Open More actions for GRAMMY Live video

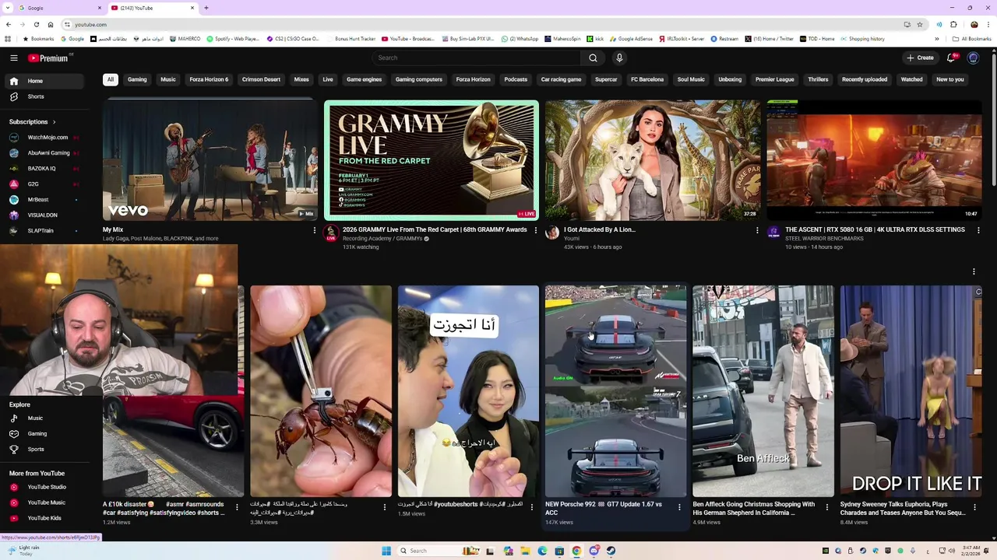click(535, 230)
